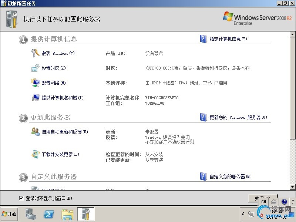
Task: Open 设置时区(Z) link
Action: click(54, 68)
